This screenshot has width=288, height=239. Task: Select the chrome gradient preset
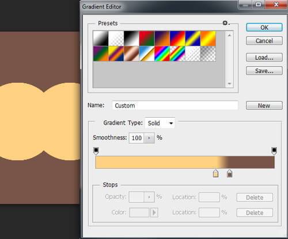tap(147, 53)
